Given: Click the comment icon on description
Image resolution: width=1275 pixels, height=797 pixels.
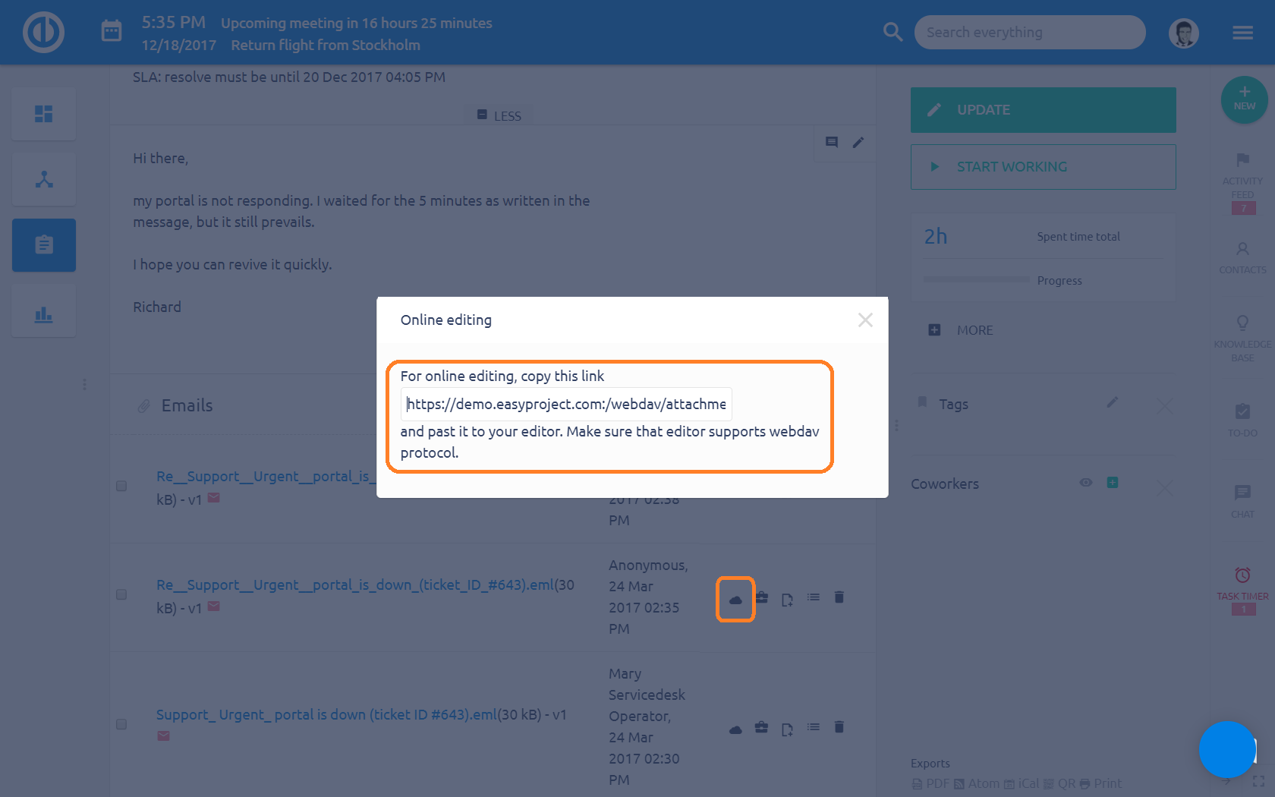Looking at the screenshot, I should [x=832, y=142].
